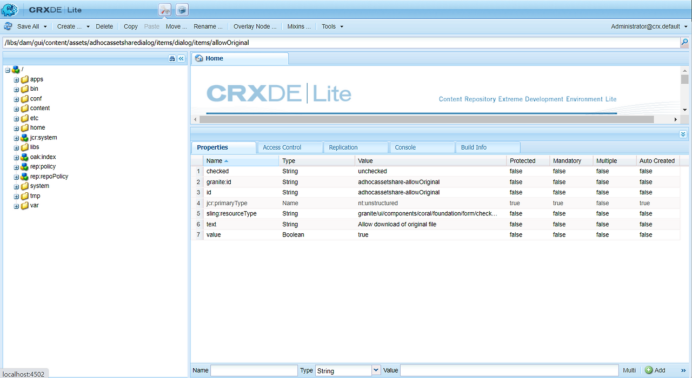Image resolution: width=692 pixels, height=378 pixels.
Task: Open search using the binoculars icon
Action: point(172,58)
